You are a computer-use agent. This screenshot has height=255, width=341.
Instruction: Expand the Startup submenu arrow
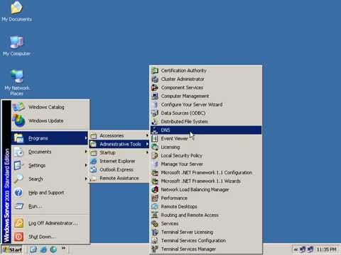147,152
